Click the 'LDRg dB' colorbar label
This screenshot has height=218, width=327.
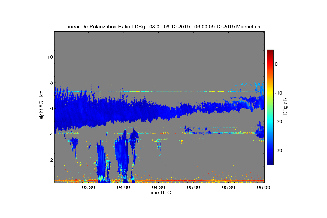[x=285, y=107]
